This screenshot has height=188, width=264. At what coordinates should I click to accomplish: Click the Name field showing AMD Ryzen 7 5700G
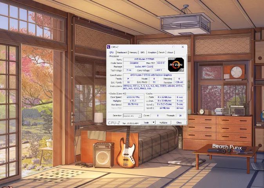tap(144, 59)
